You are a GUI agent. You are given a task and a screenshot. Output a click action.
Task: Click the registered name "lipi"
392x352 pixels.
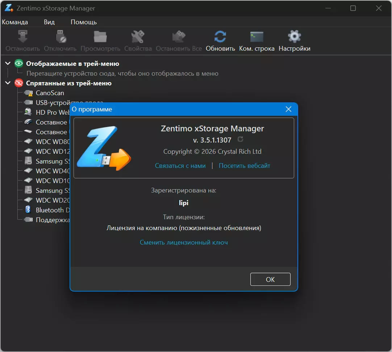coord(184,203)
